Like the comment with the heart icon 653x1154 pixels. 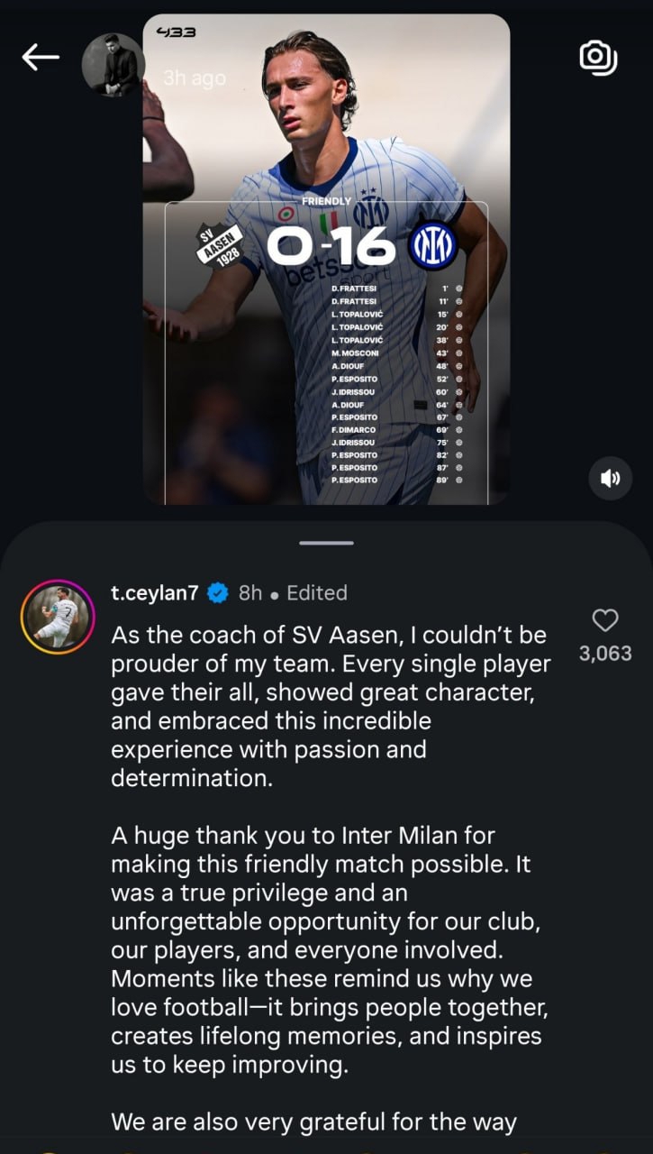(x=605, y=620)
